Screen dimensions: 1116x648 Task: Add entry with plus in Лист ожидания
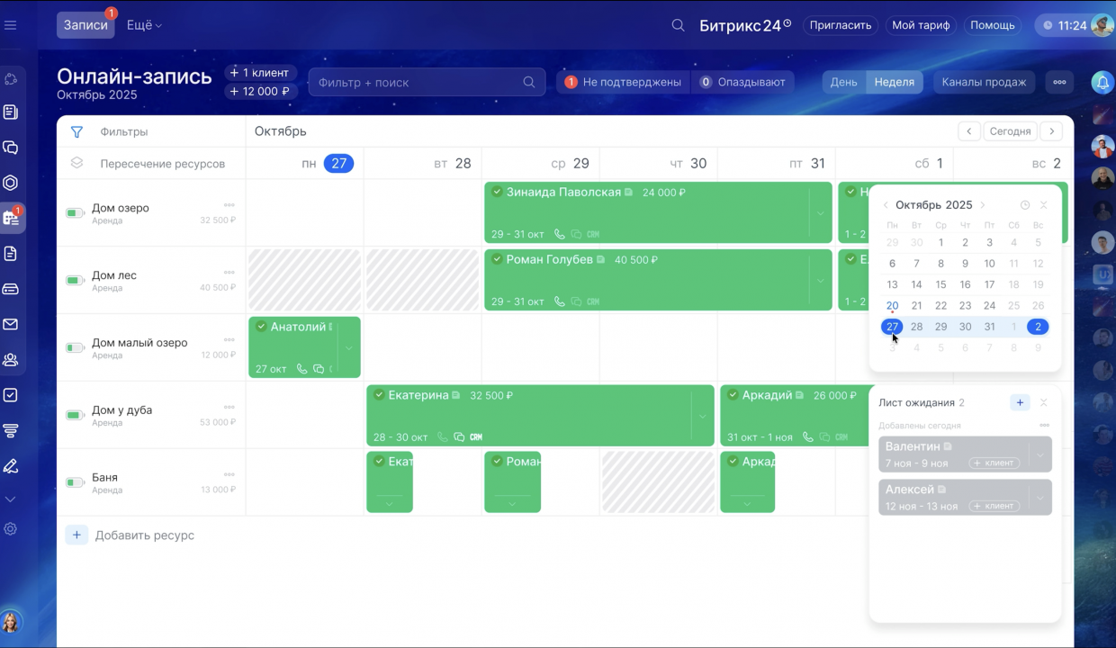(x=1020, y=402)
